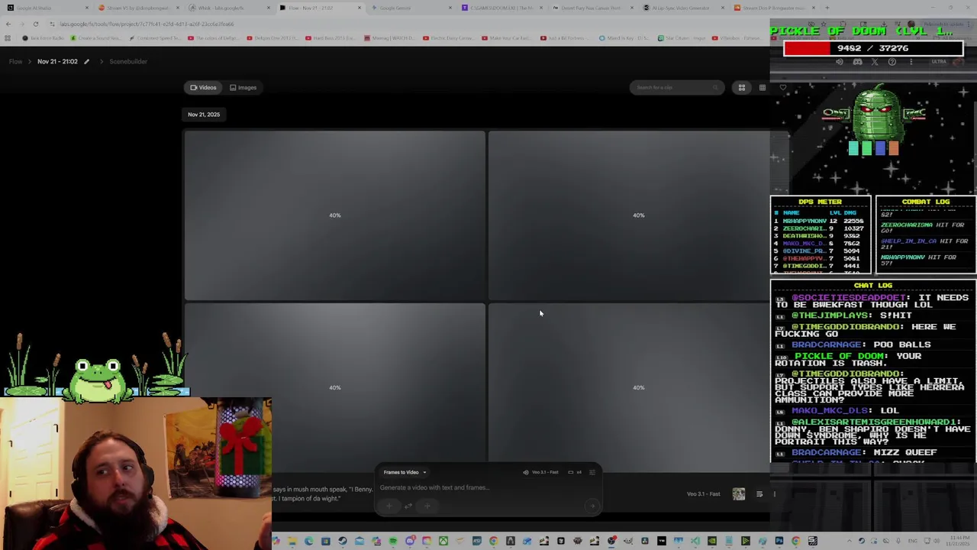Toggle the overlay speaker sound icon
The height and width of the screenshot is (550, 977).
coord(839,62)
